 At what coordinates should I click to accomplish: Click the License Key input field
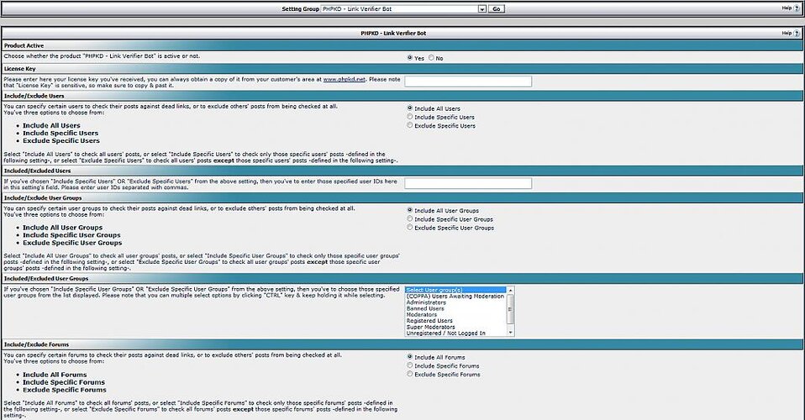[x=468, y=81]
